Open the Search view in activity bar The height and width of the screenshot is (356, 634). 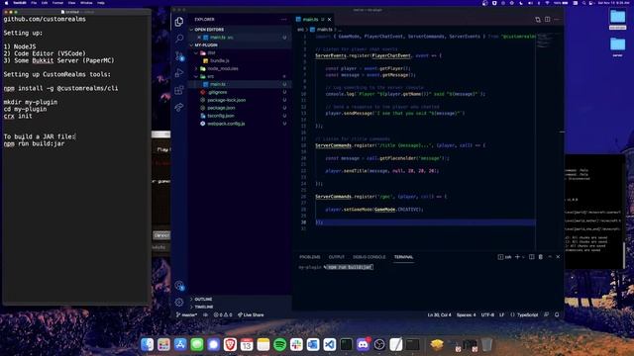click(x=179, y=39)
